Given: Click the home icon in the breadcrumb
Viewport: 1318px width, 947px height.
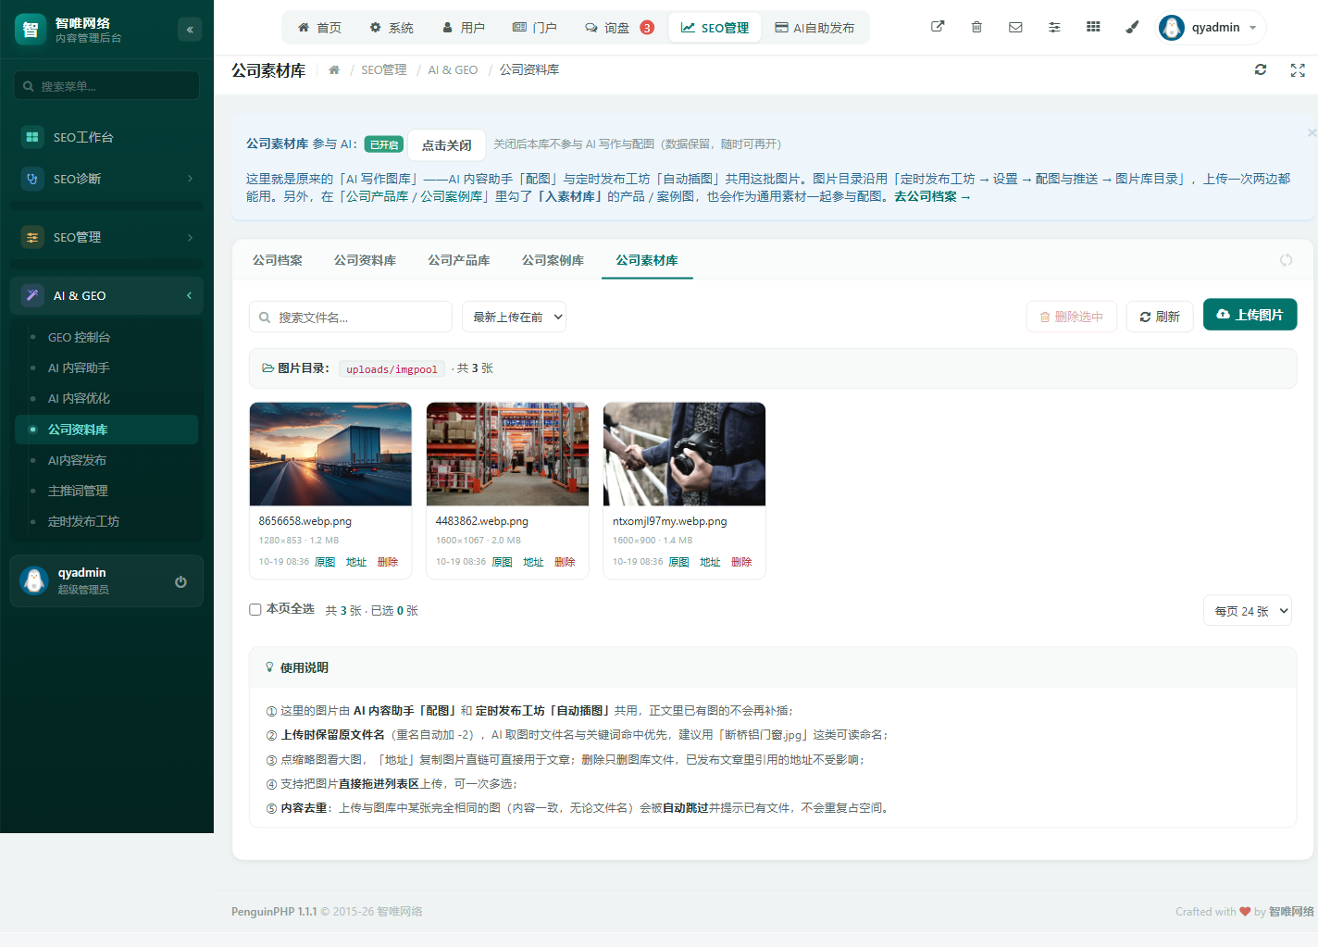Looking at the screenshot, I should 334,69.
